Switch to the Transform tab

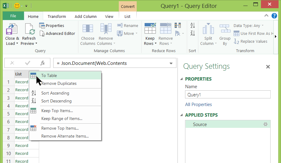[57, 16]
